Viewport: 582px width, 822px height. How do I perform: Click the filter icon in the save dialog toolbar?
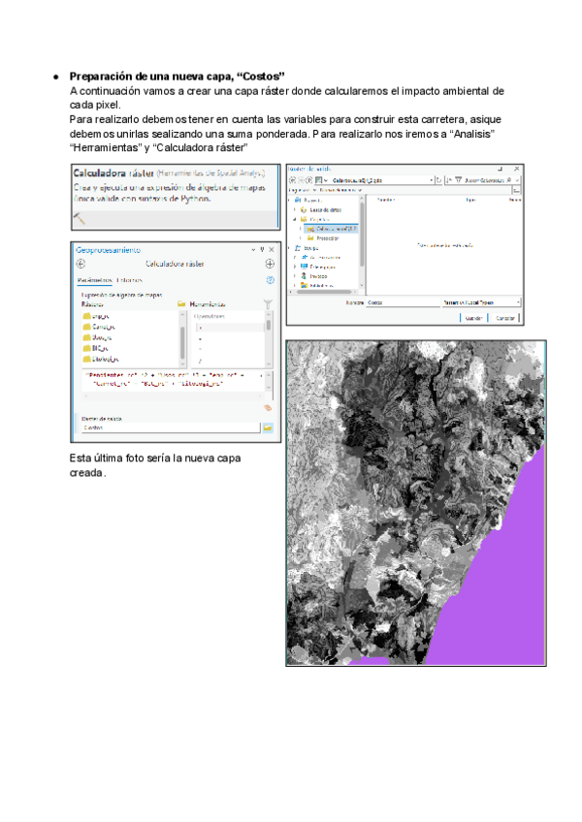coord(458,180)
